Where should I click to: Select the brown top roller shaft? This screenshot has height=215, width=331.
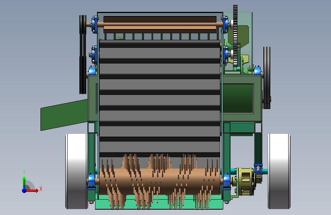coord(160,24)
